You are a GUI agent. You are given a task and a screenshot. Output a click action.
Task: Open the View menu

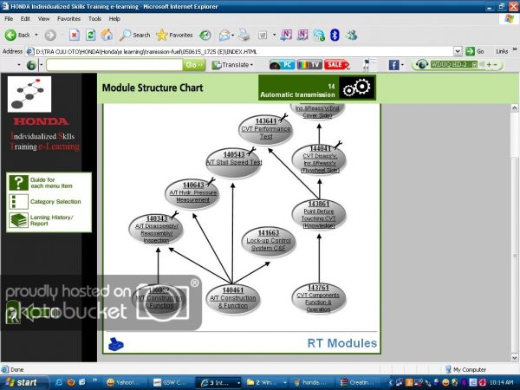[43, 18]
